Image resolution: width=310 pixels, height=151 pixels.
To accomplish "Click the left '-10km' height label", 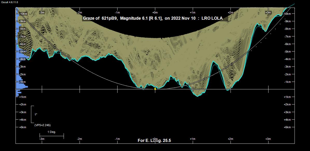I will point(23,14).
